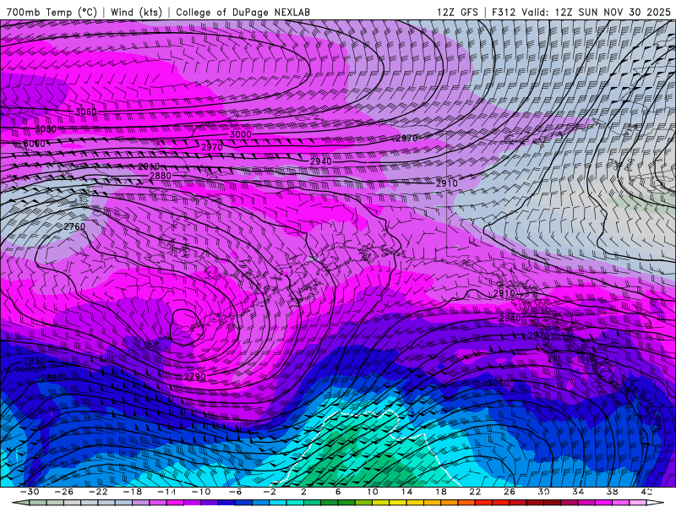This screenshot has height=507, width=676.
Task: Click 'College of DuPage NEXLAB' header text
Action: (x=243, y=12)
